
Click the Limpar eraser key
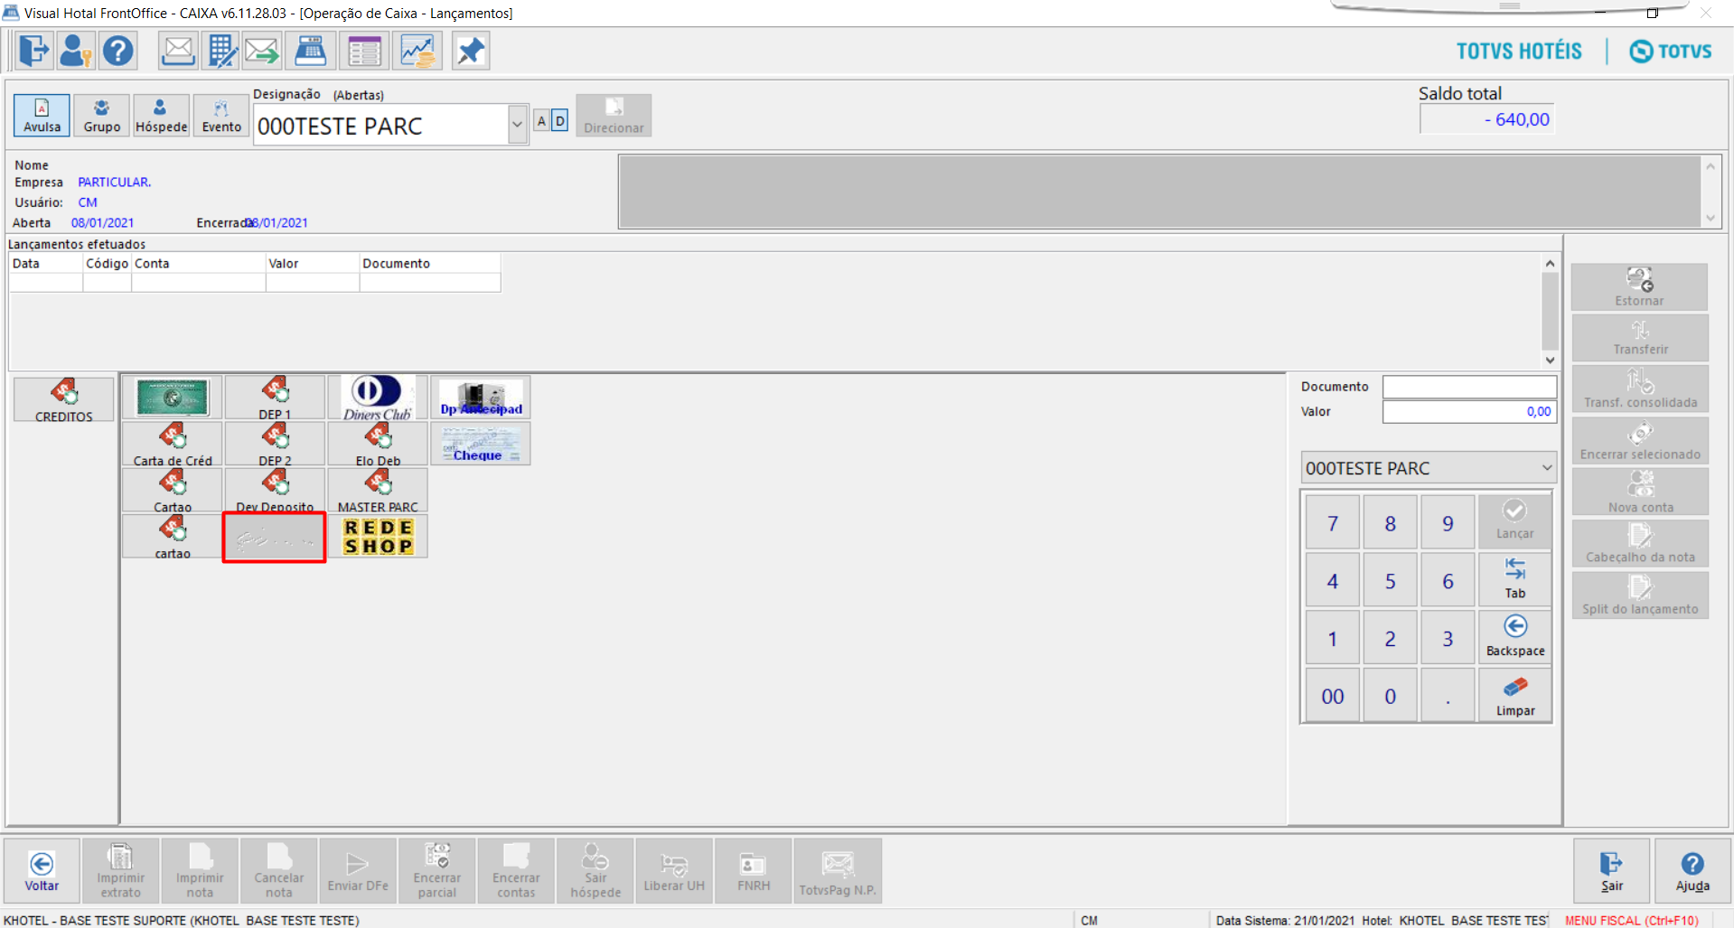(1514, 696)
